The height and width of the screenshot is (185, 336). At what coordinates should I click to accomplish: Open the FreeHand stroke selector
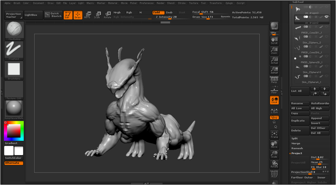pyautogui.click(x=14, y=50)
